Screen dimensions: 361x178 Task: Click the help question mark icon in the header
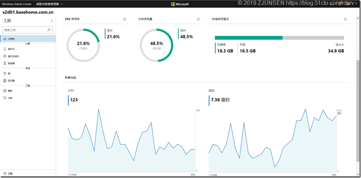tap(356, 4)
